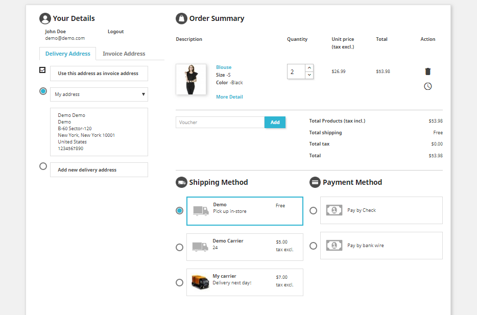Toggle 'Use this address as invoice address' checkbox
The height and width of the screenshot is (315, 477).
coord(42,70)
